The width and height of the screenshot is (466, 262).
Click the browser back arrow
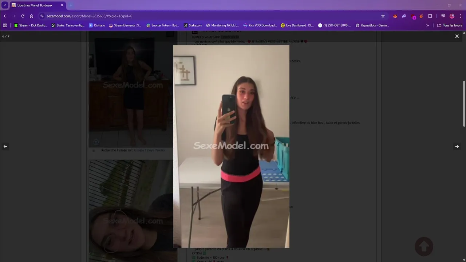click(5, 16)
